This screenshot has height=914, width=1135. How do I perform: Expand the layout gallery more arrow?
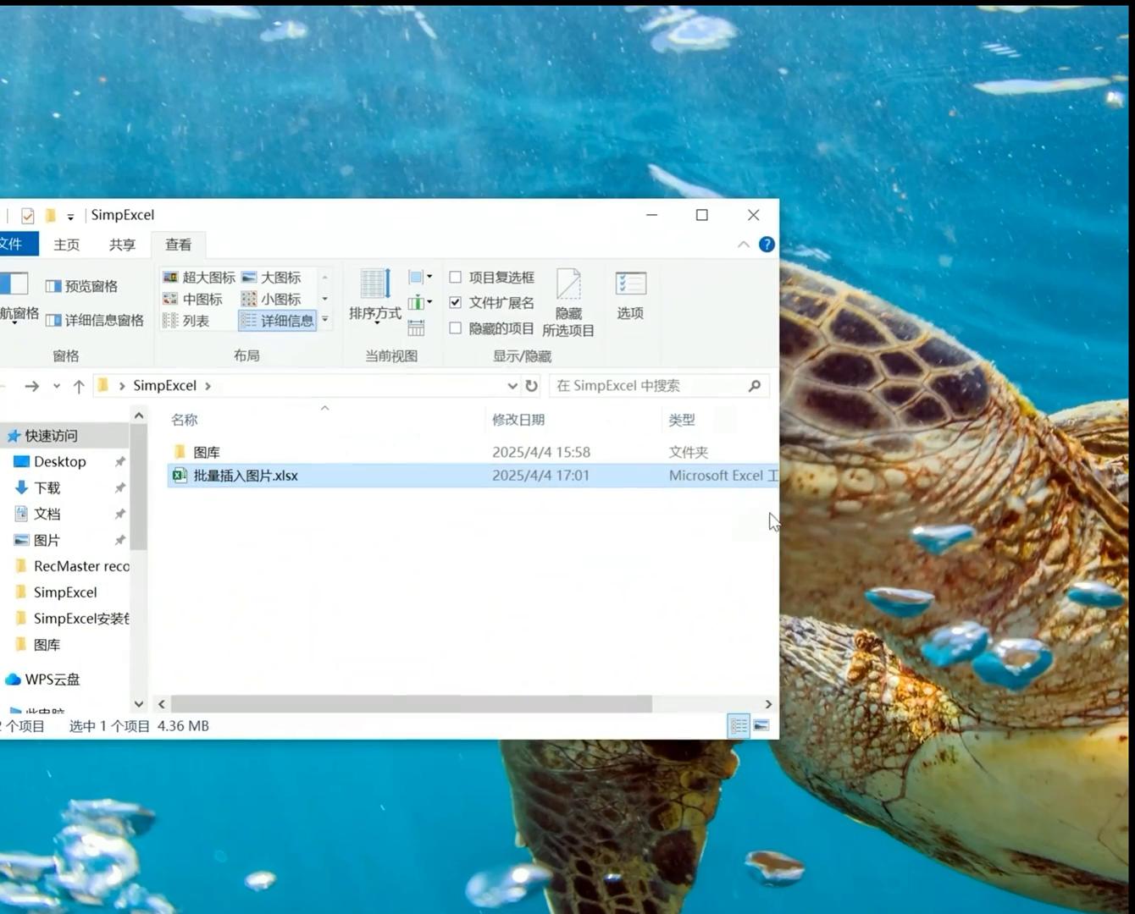(324, 320)
